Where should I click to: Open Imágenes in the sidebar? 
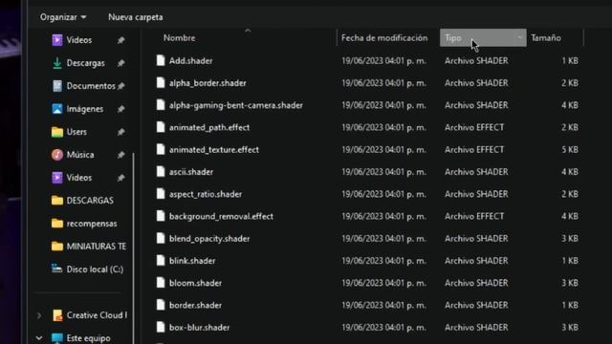85,109
